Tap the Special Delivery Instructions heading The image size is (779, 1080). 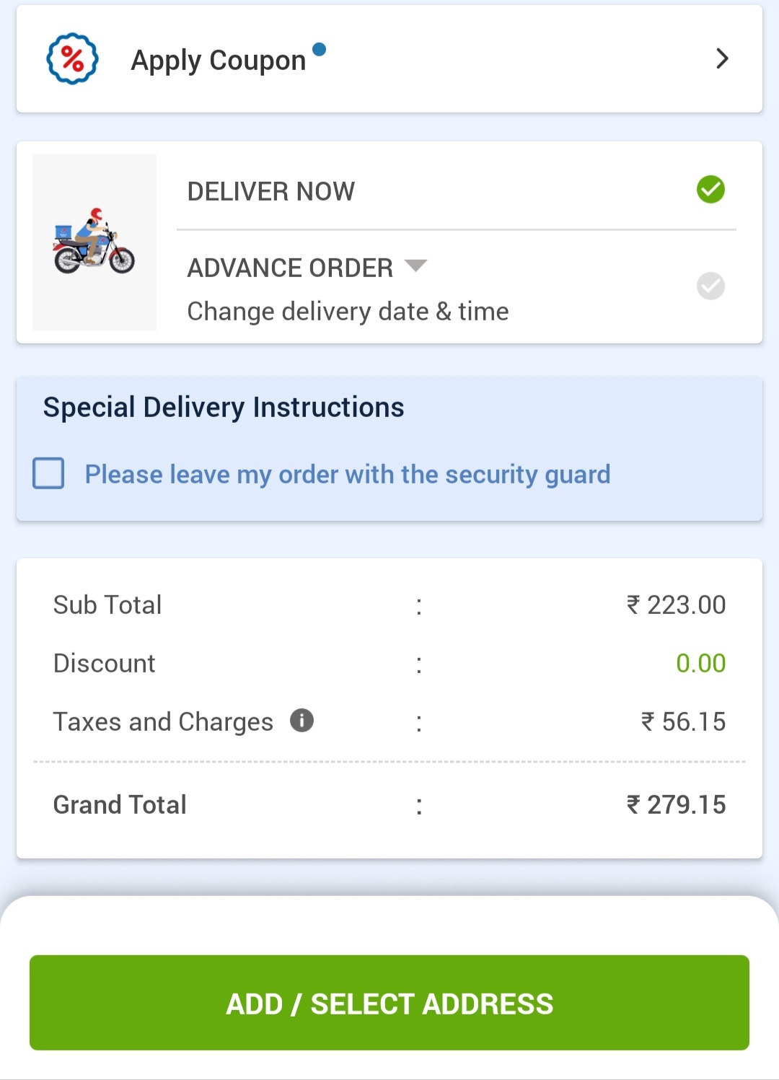point(224,408)
